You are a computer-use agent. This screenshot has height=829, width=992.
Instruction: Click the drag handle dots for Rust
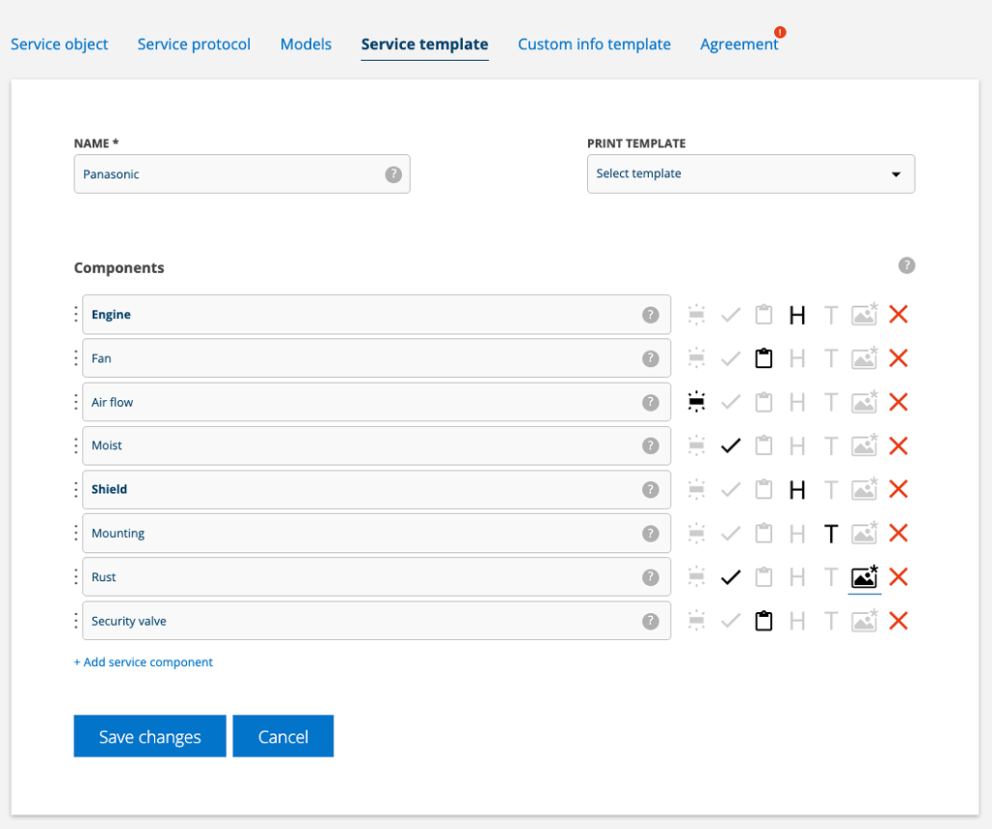click(76, 576)
